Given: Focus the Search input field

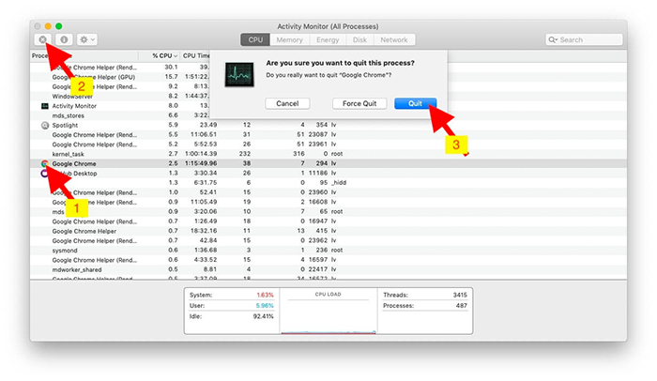Looking at the screenshot, I should click(584, 39).
